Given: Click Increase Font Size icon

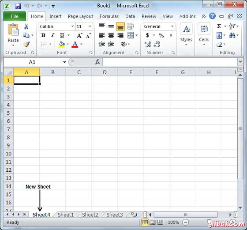Looking at the screenshot, I should point(79,36).
